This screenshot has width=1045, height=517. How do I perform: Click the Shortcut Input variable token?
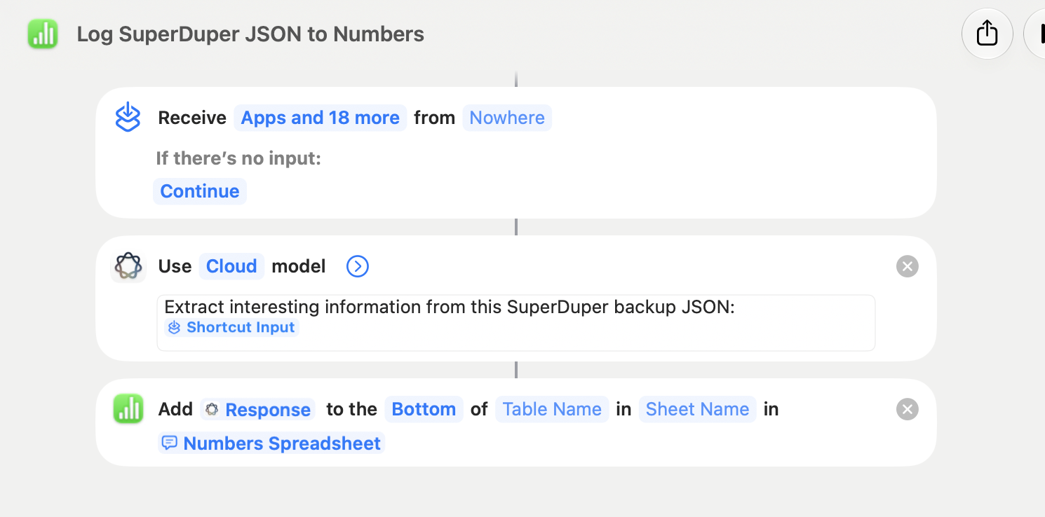[232, 327]
